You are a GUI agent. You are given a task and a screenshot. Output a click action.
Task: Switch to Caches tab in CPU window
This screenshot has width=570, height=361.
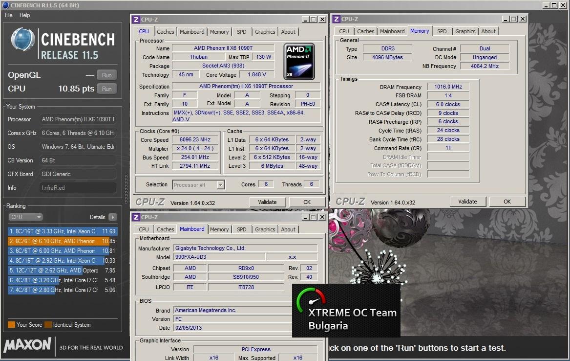[x=166, y=32]
